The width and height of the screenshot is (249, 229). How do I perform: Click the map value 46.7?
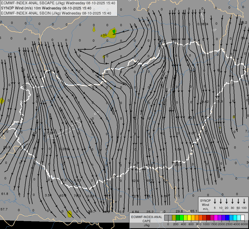click(x=150, y=181)
